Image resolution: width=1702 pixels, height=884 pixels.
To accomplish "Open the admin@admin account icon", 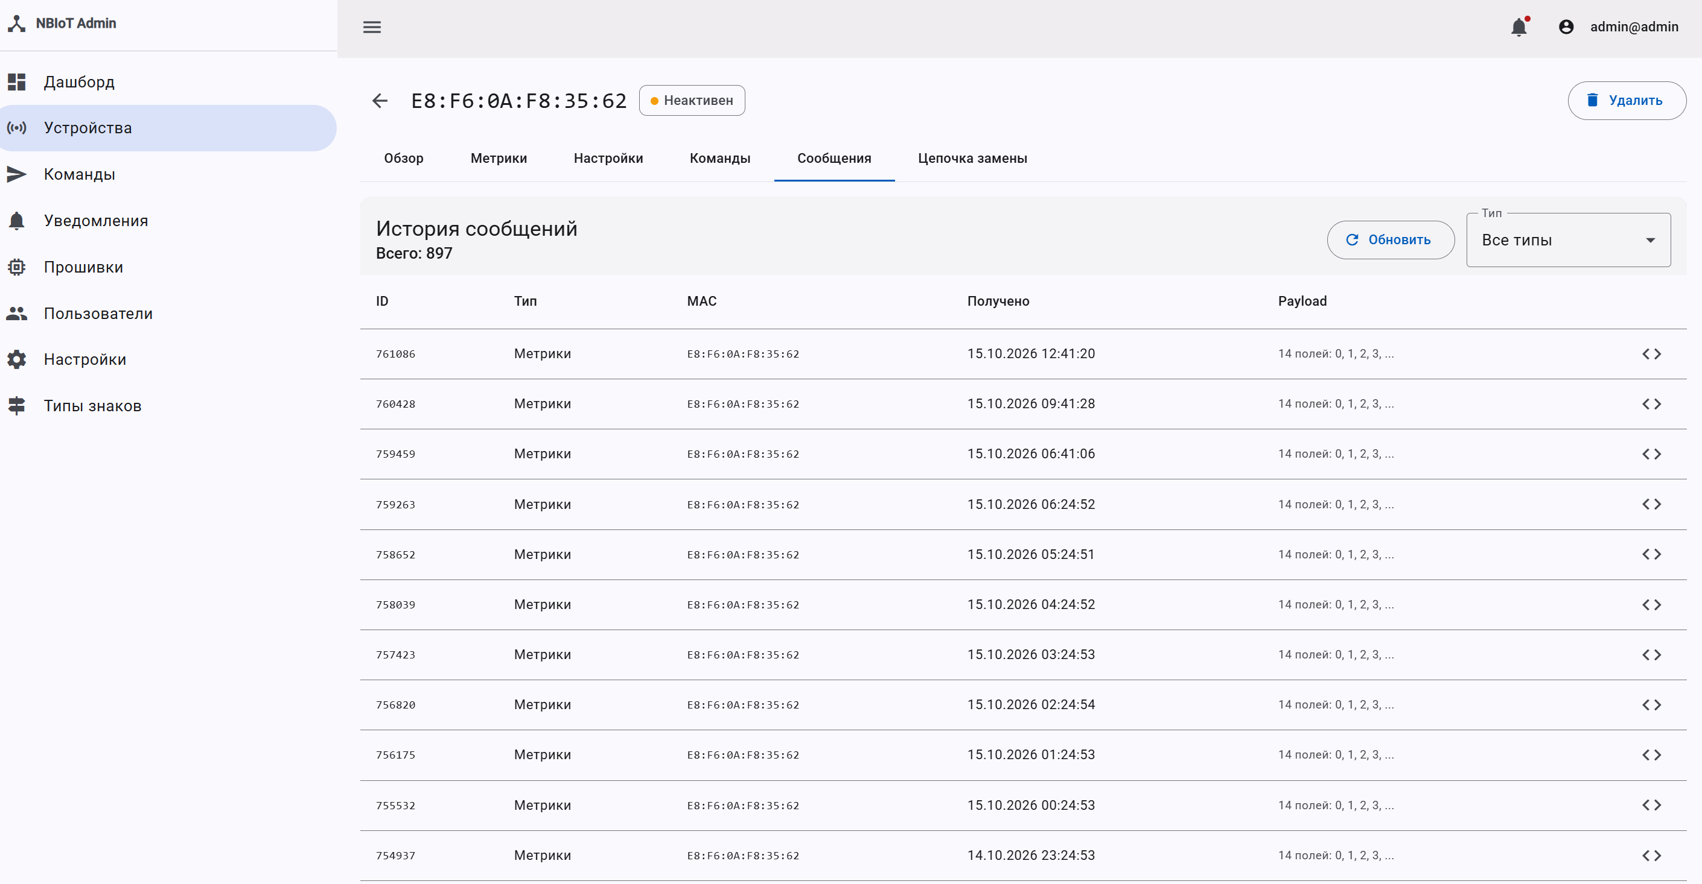I will click(1566, 27).
